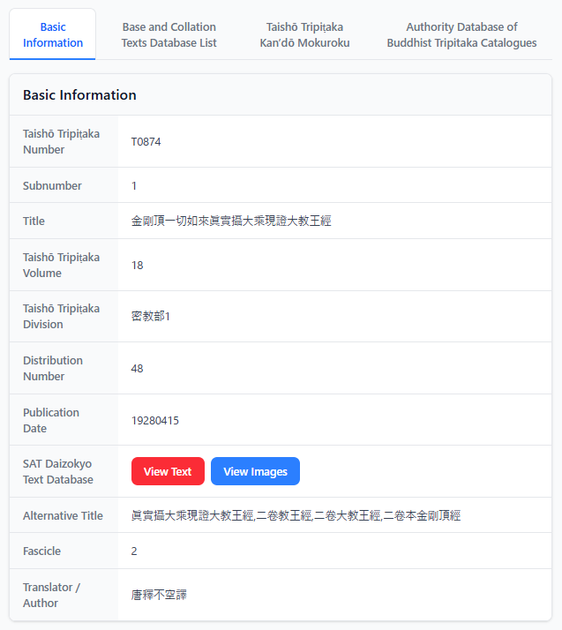Switch to the Basic Information tab
The image size is (562, 630).
click(x=53, y=34)
